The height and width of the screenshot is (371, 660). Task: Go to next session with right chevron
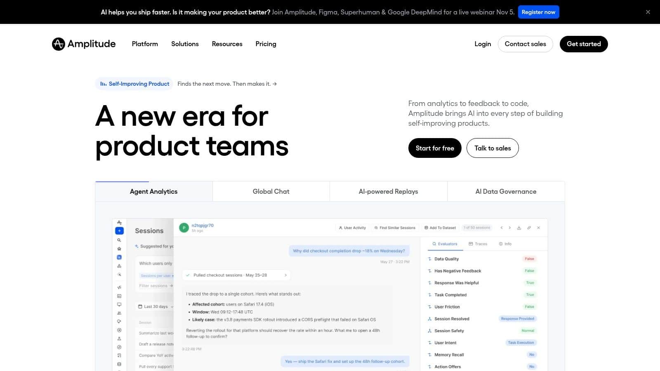pyautogui.click(x=509, y=228)
